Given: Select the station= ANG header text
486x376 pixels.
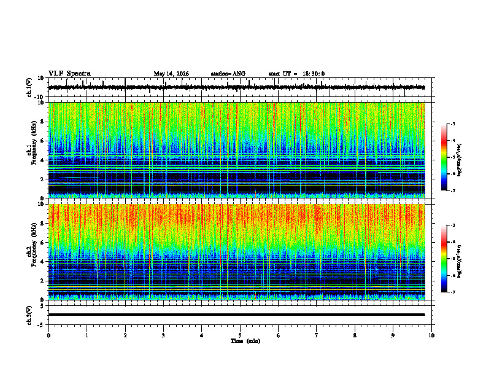Looking at the screenshot, I should coord(228,74).
